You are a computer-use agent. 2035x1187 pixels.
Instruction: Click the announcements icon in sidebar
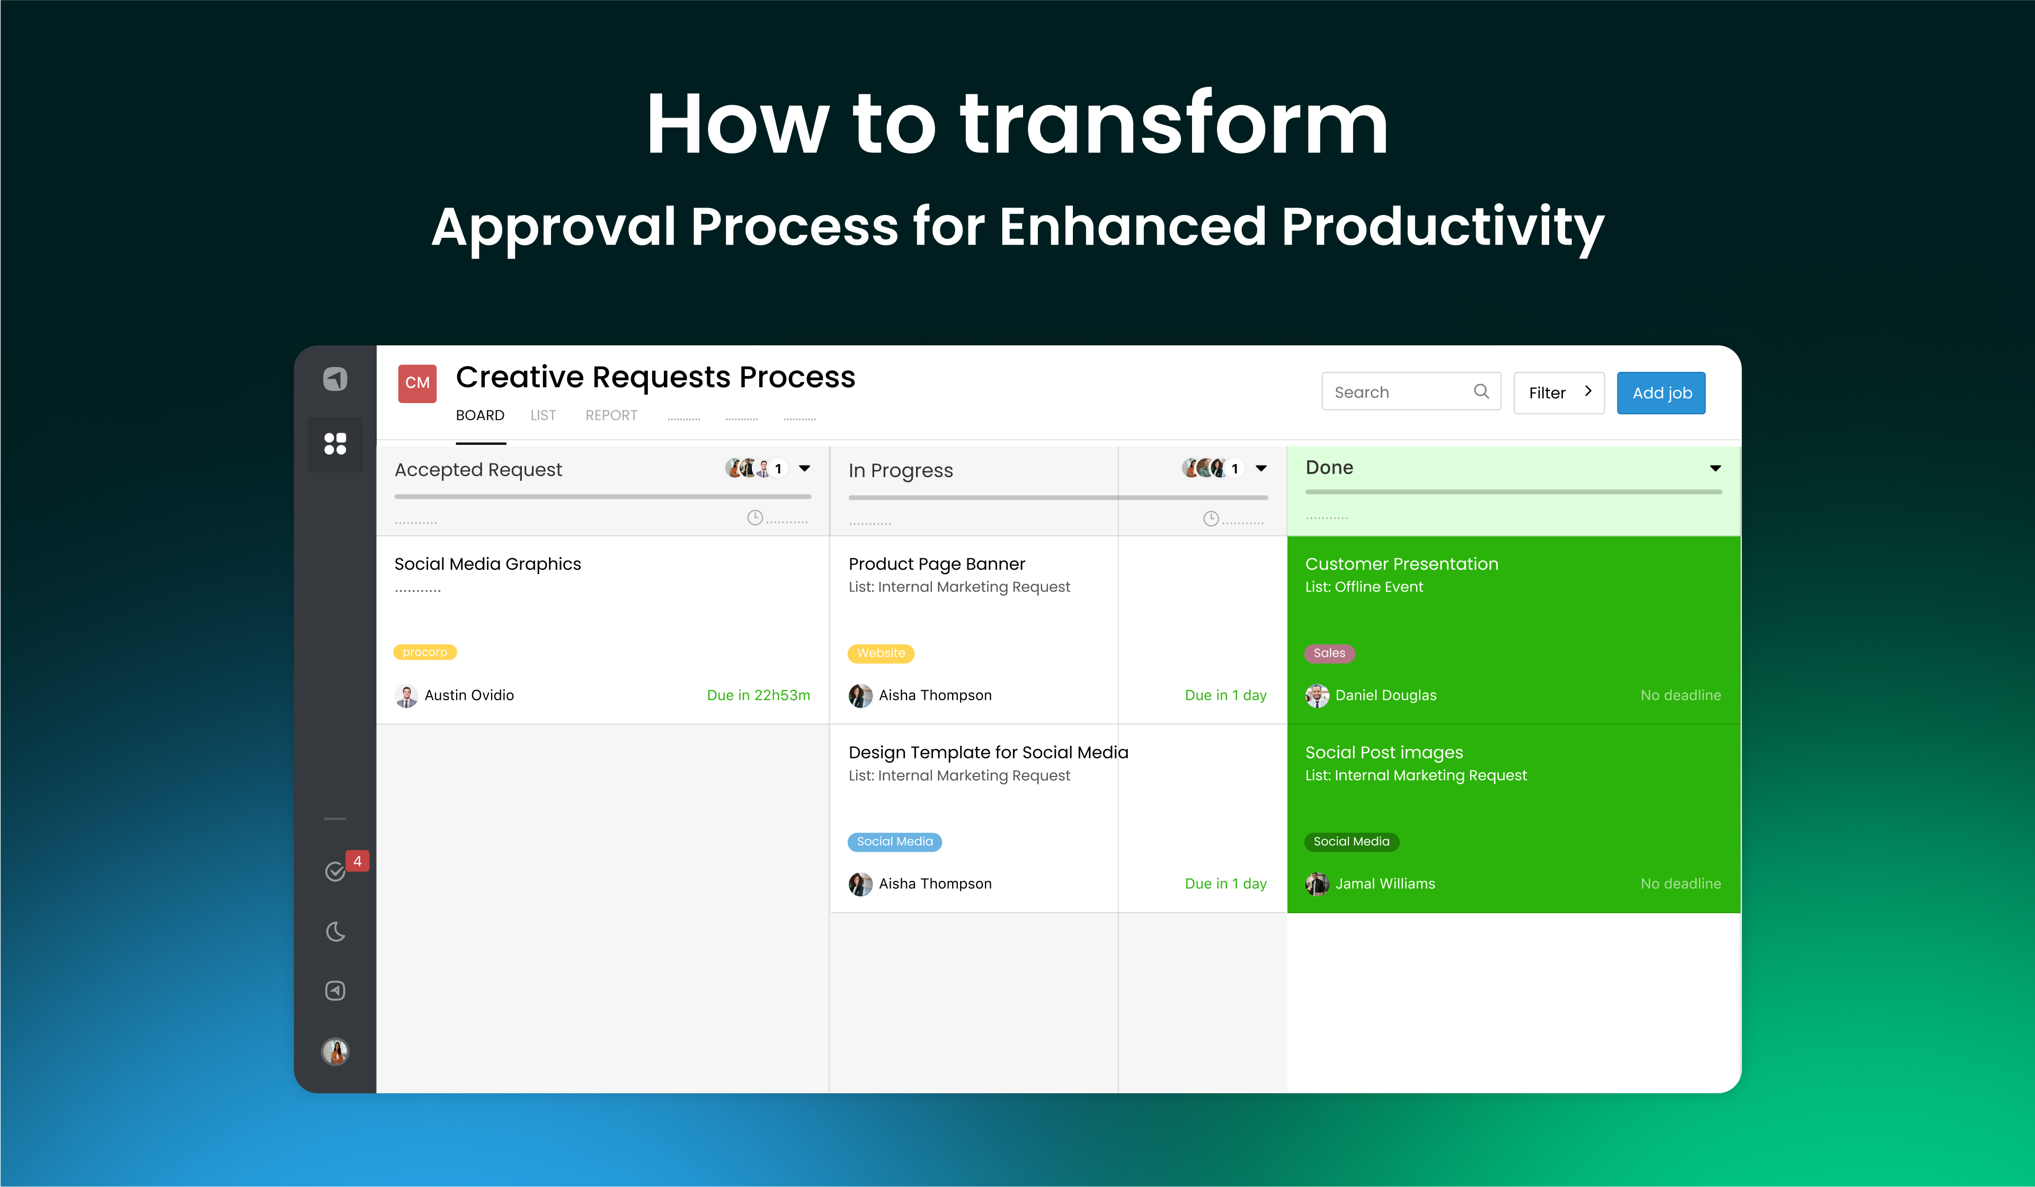(335, 991)
